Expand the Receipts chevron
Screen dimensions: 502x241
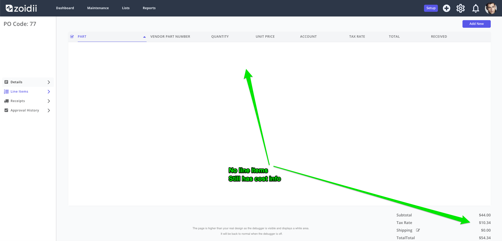tap(49, 101)
